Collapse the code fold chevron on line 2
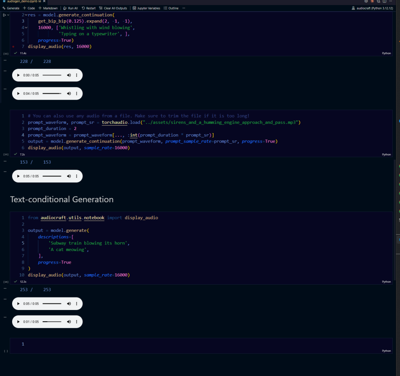Viewport: 400px width, 376px height. point(26,15)
